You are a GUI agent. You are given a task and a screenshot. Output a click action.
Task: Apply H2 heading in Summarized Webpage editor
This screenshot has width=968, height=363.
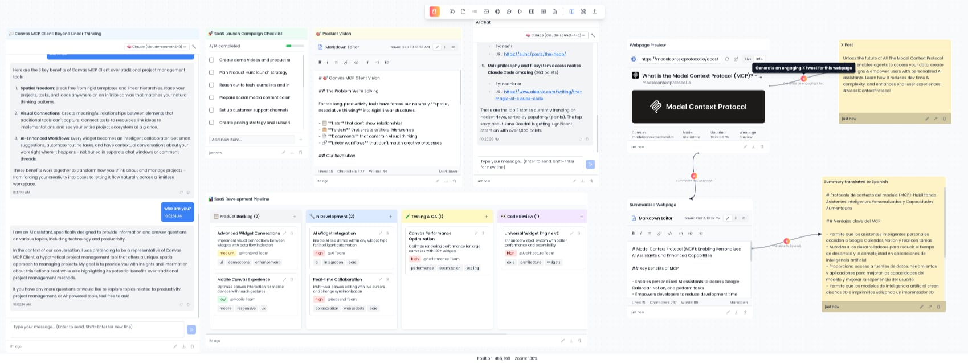pyautogui.click(x=691, y=233)
